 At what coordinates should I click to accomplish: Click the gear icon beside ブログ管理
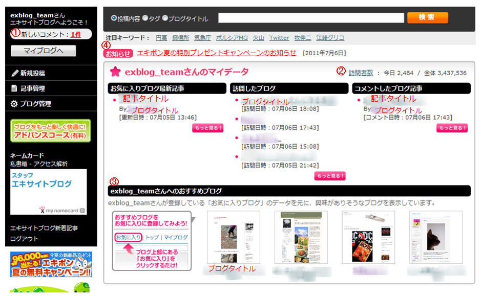click(x=14, y=104)
